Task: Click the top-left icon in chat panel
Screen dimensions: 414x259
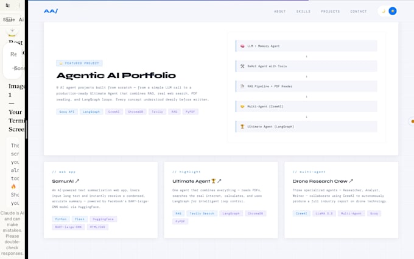Action: [7, 5]
